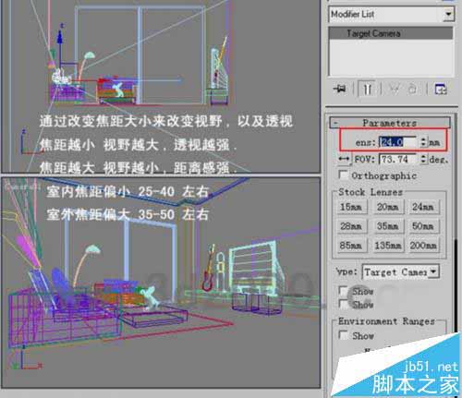The width and height of the screenshot is (462, 398).
Task: Enable the Orthographic projection checkbox
Action: click(x=343, y=175)
